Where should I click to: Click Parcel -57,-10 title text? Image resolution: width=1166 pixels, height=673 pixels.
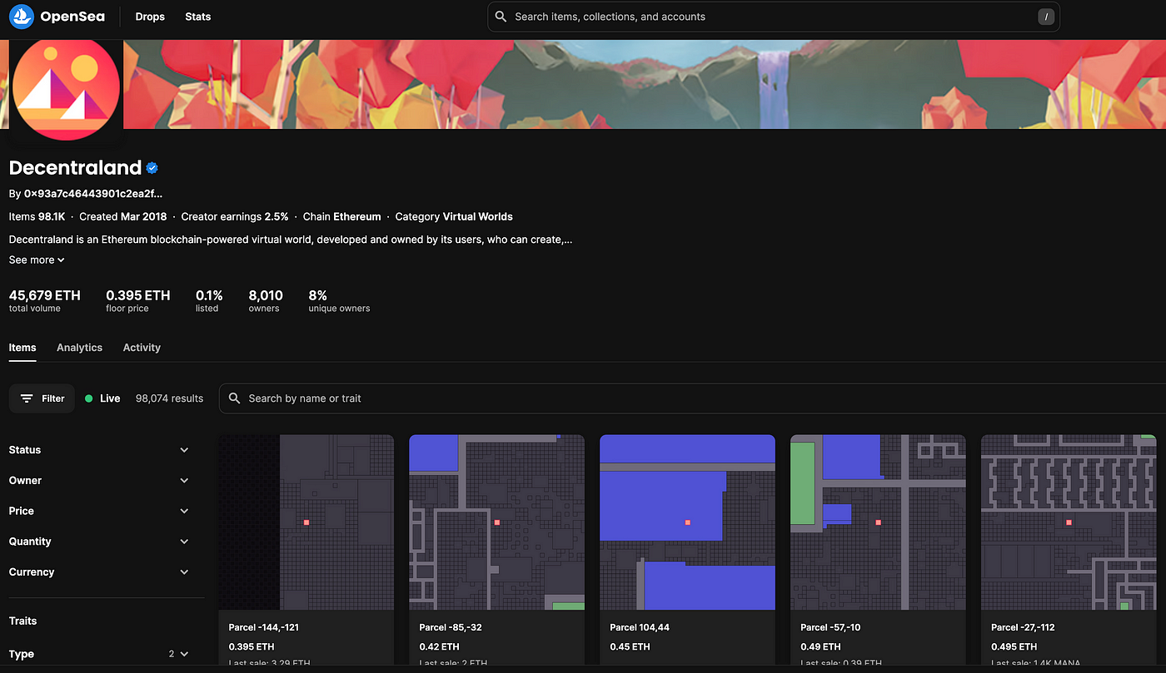tap(831, 628)
